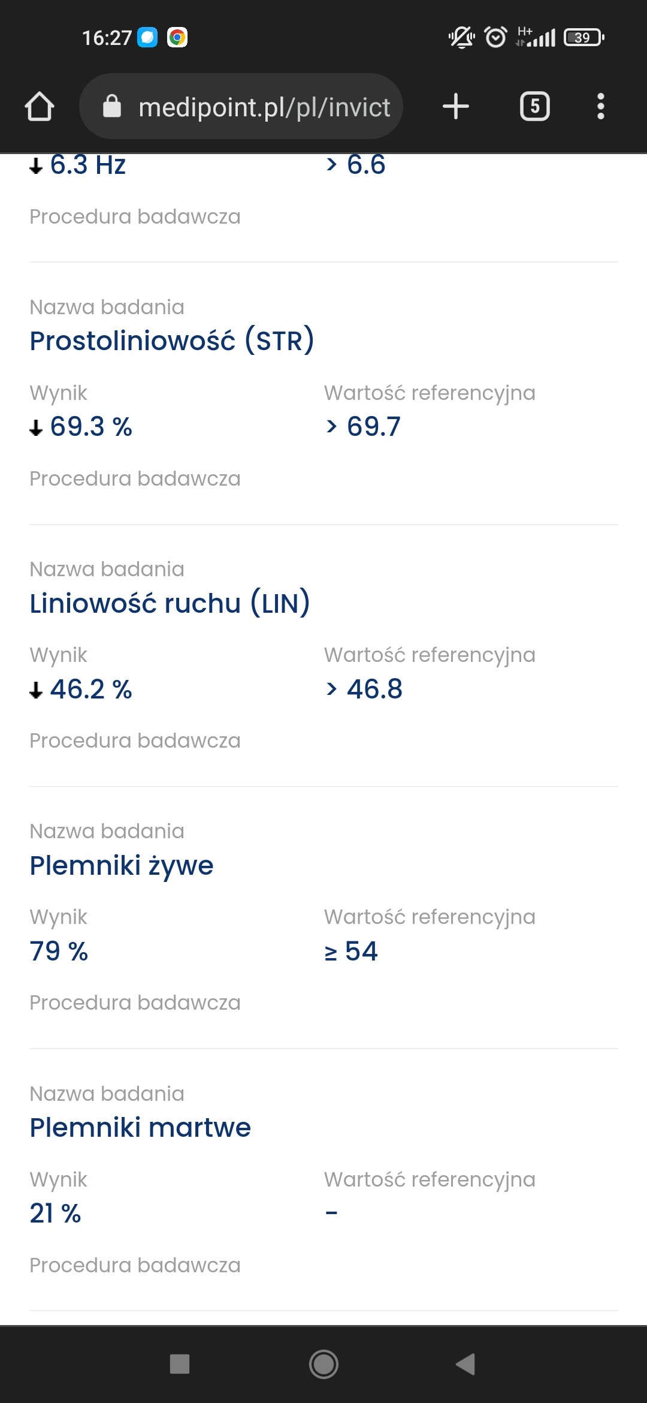This screenshot has width=647, height=1403.
Task: Expand Procedura badawcza under Liniowość ruchu (LIN)
Action: [135, 740]
